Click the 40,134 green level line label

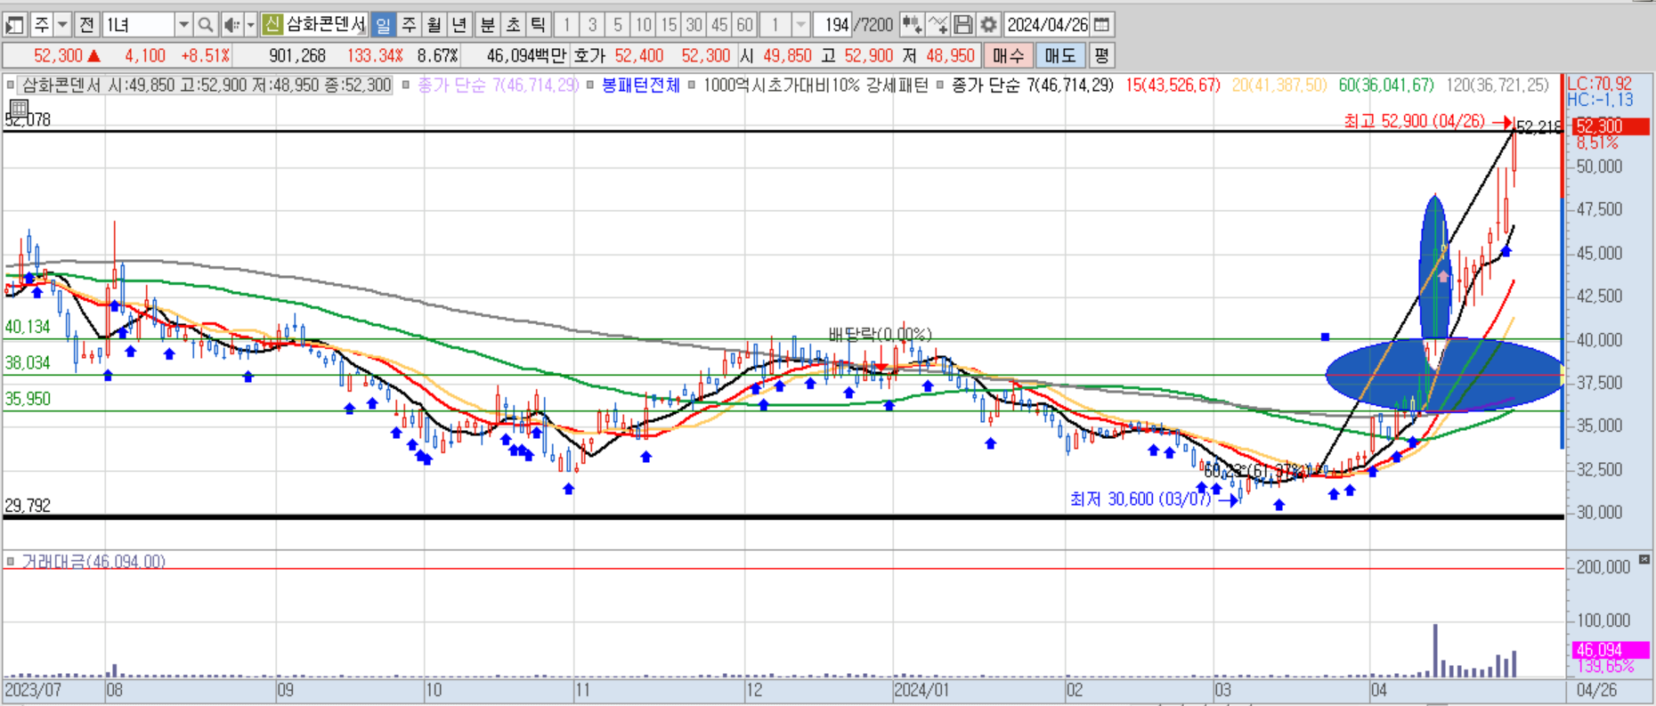[28, 327]
